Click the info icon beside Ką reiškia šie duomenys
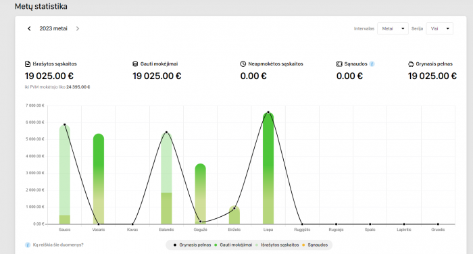This screenshot has height=254, width=473. click(x=28, y=245)
